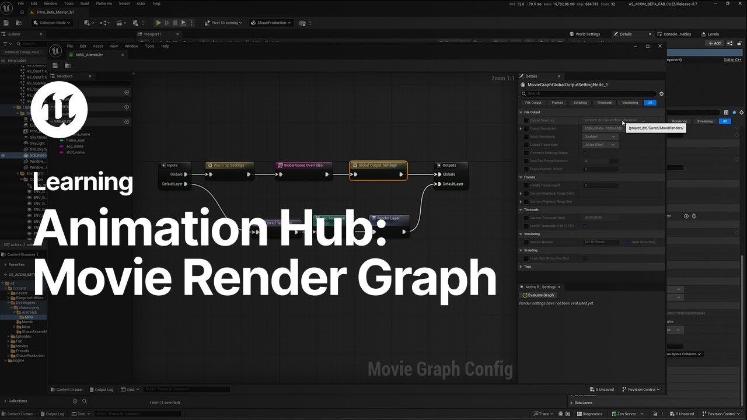
Task: Open the Output Frame Rate dropdown
Action: point(600,145)
